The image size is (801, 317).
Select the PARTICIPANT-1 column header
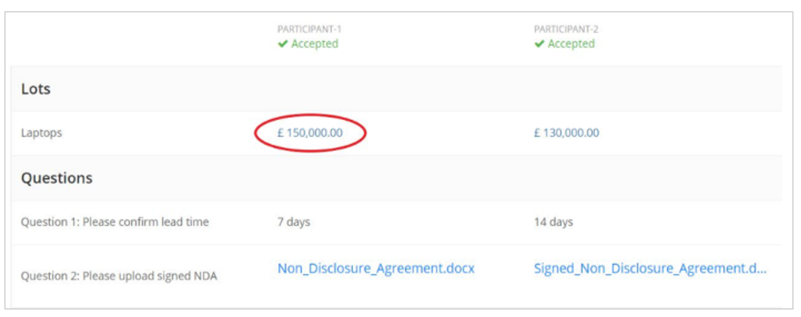[309, 29]
